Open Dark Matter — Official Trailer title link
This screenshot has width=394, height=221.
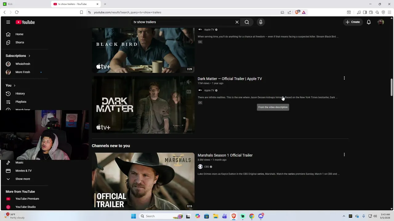click(x=230, y=79)
